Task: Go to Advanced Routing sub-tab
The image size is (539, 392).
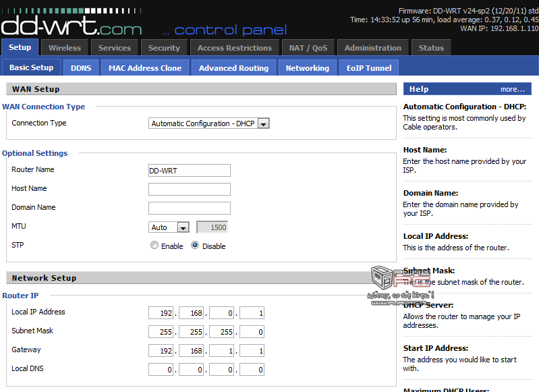Action: (233, 67)
